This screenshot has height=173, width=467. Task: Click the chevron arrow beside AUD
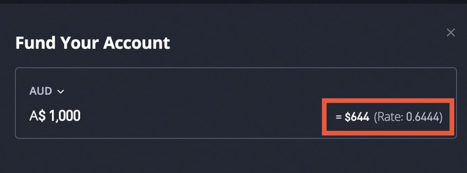click(61, 92)
